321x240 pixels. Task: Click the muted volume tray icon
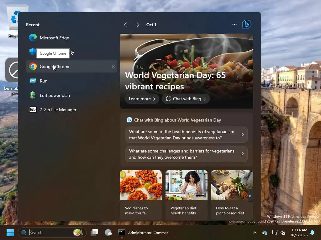coord(283,232)
